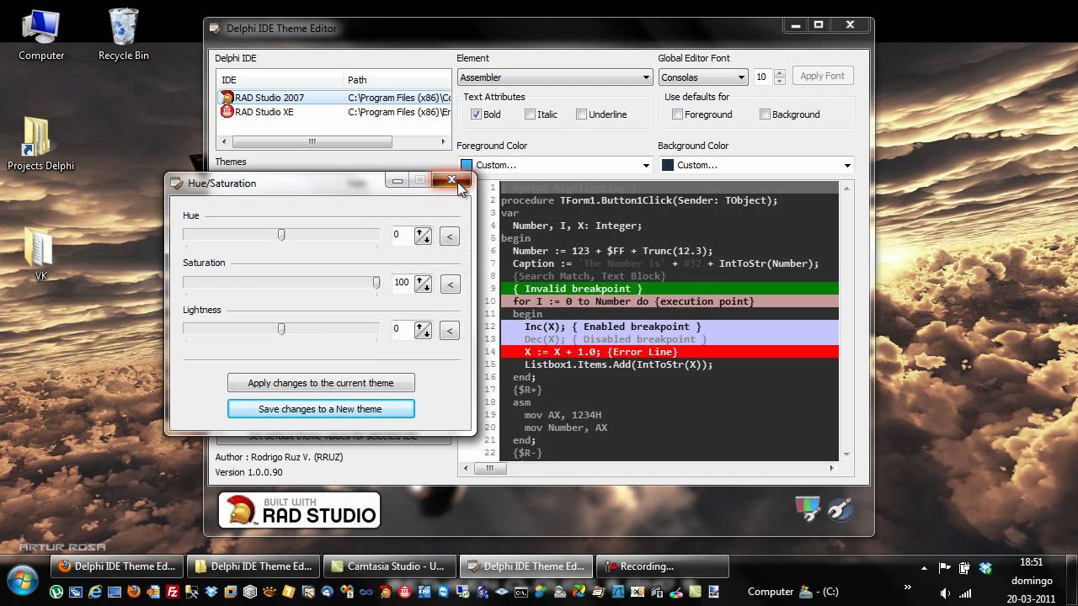Click the Saturation spin button
Viewport: 1078px width, 606px height.
point(423,284)
